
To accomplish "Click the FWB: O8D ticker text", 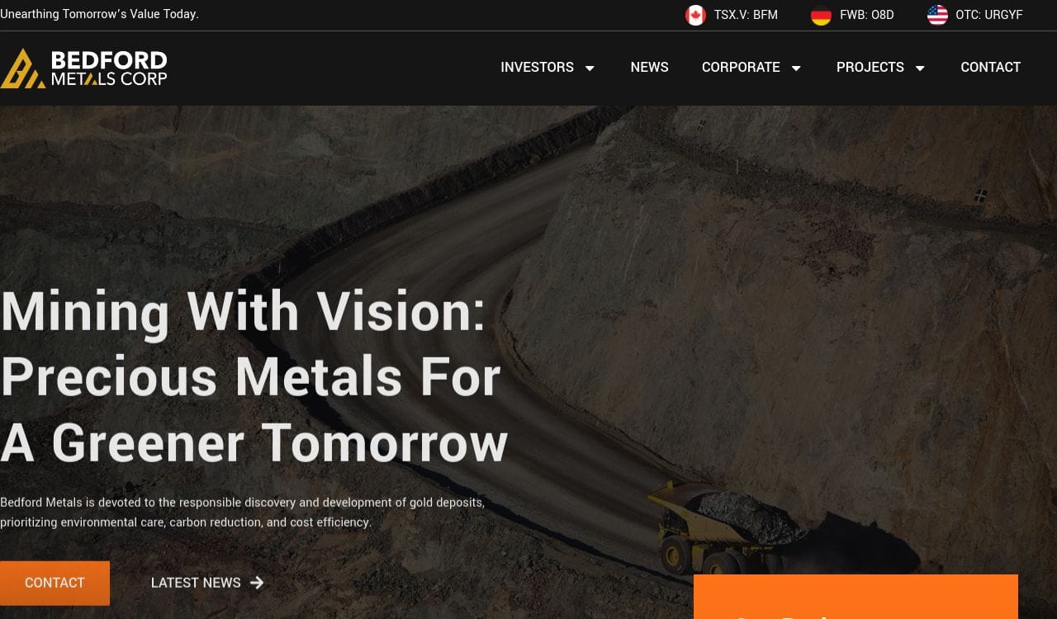I will coord(867,15).
